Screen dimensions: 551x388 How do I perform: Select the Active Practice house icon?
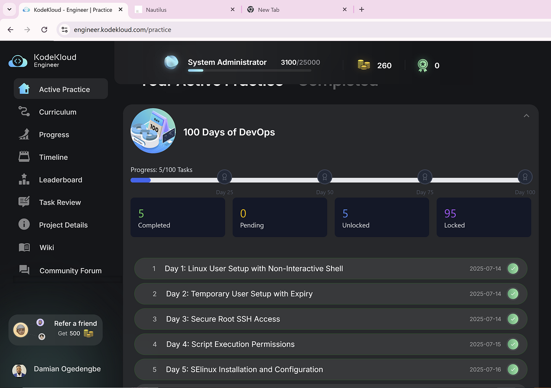[x=24, y=88]
